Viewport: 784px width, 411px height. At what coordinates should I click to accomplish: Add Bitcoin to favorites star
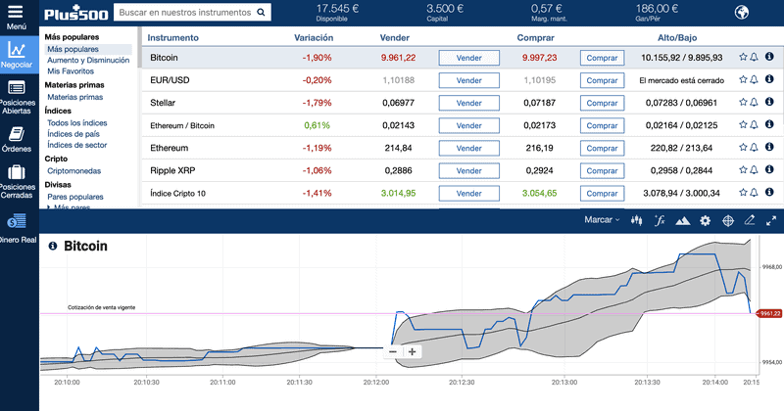[x=743, y=57]
